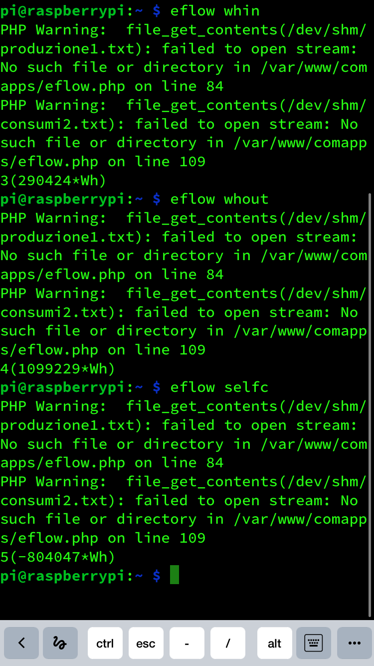Select the 'eflow whout' command text

pyautogui.click(x=219, y=199)
